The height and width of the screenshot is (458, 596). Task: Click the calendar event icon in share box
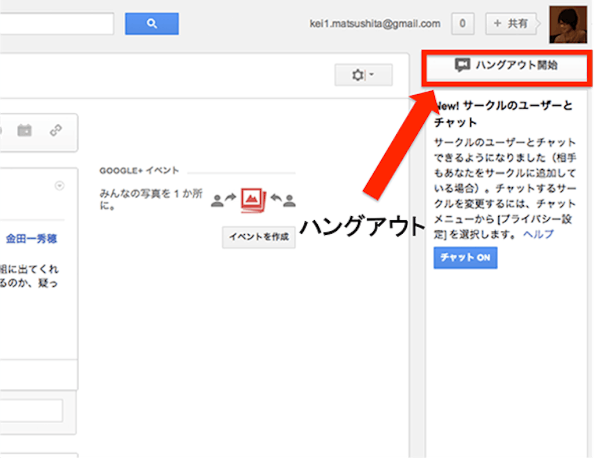[24, 130]
